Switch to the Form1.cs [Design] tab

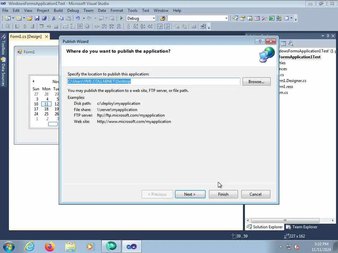pyautogui.click(x=26, y=37)
